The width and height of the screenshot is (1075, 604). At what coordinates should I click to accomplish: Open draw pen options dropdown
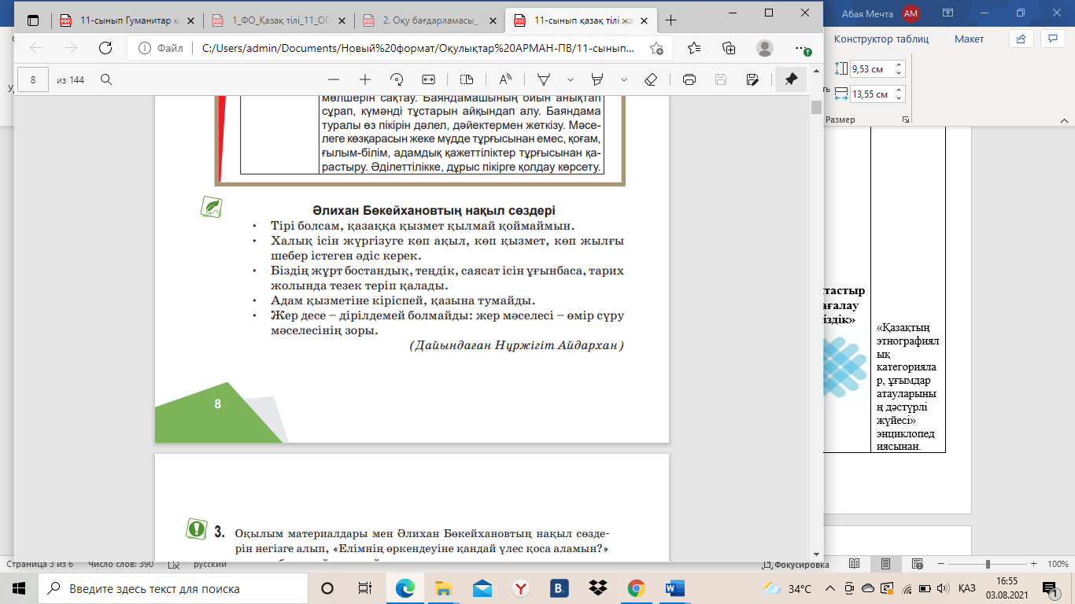pos(571,79)
